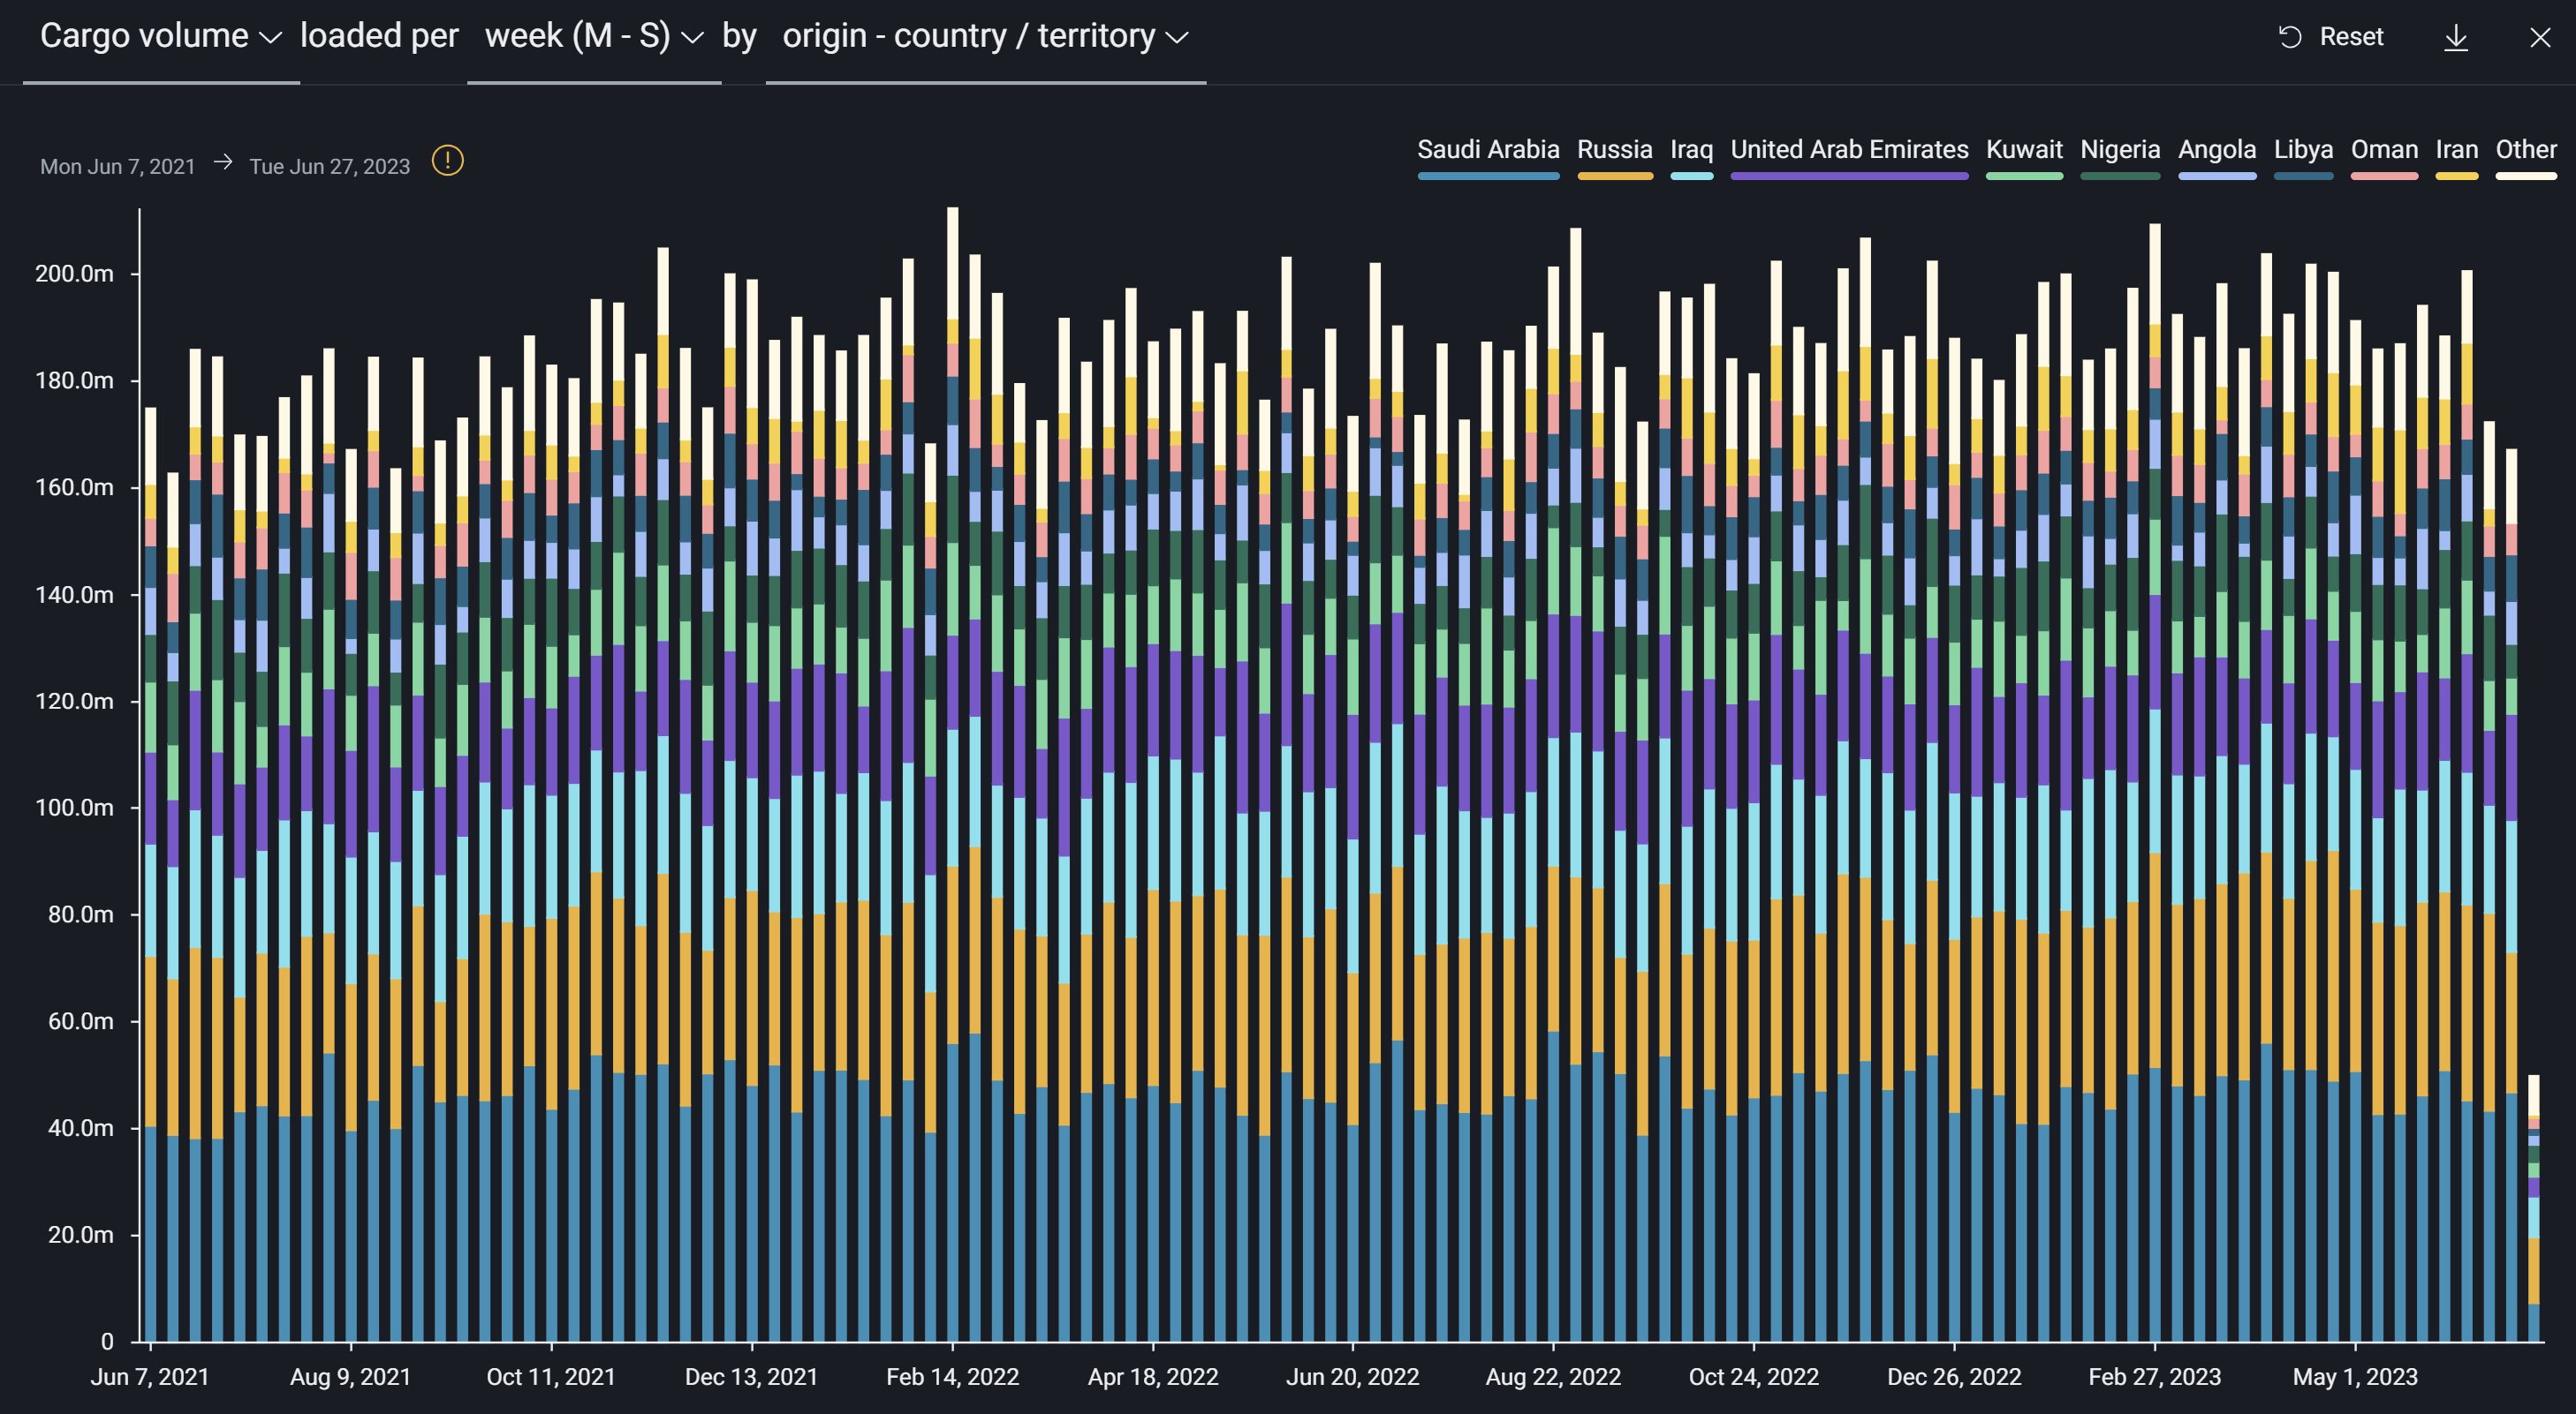Screen dimensions: 2576x1414
Task: Click the first bar at Jun 7, 2021
Action: [150, 875]
